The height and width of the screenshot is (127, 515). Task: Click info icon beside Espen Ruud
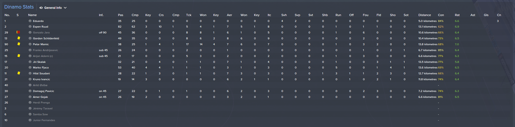(x=30, y=27)
